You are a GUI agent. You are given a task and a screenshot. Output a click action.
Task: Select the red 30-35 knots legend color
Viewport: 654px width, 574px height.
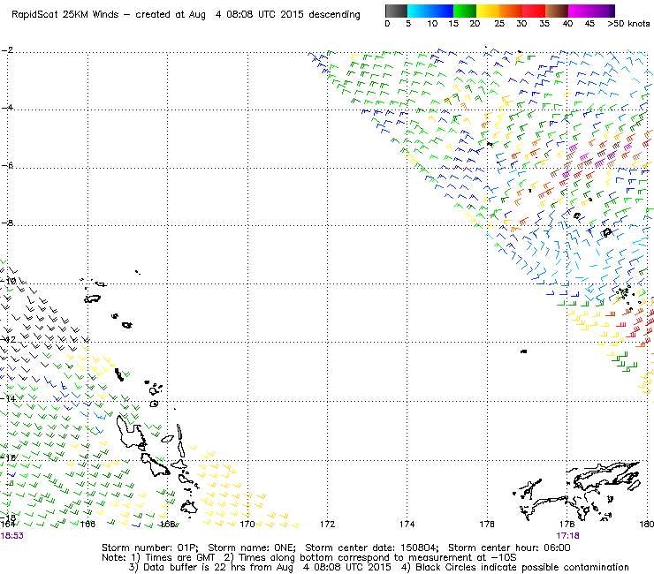click(534, 11)
